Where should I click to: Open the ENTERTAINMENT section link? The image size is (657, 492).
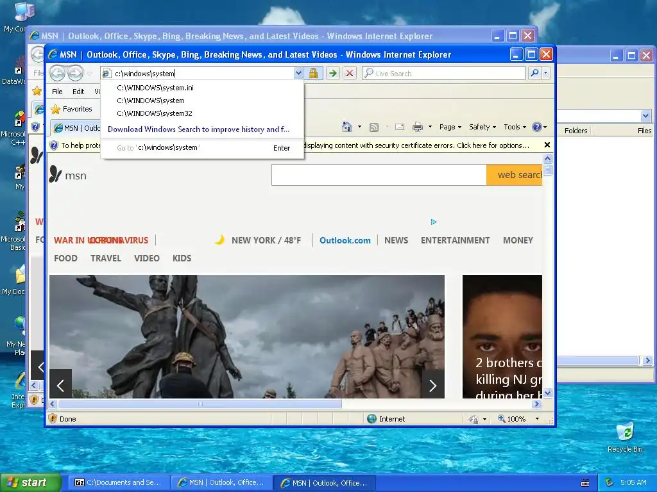(455, 241)
